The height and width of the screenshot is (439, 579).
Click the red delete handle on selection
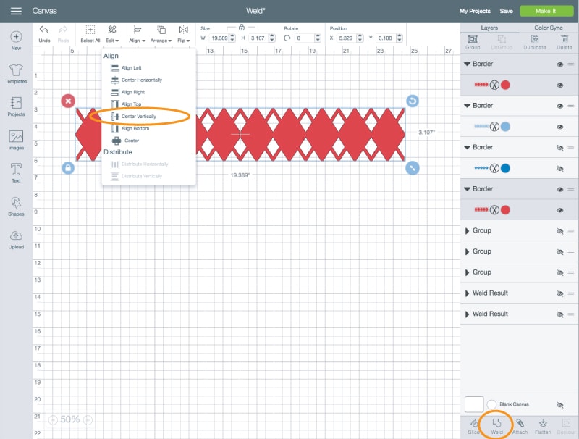pos(68,101)
